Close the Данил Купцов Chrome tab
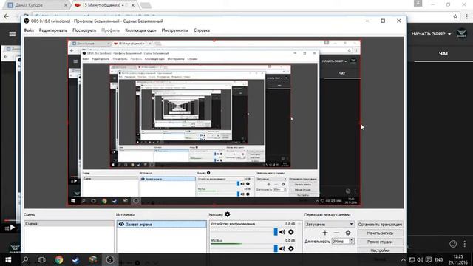473x266 pixels. tap(66, 5)
